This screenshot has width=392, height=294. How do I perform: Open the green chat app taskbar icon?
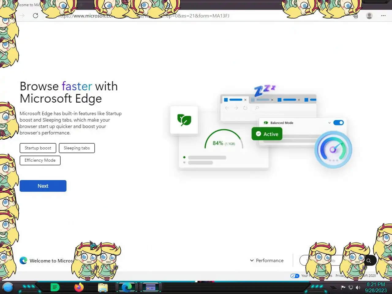[55, 287]
